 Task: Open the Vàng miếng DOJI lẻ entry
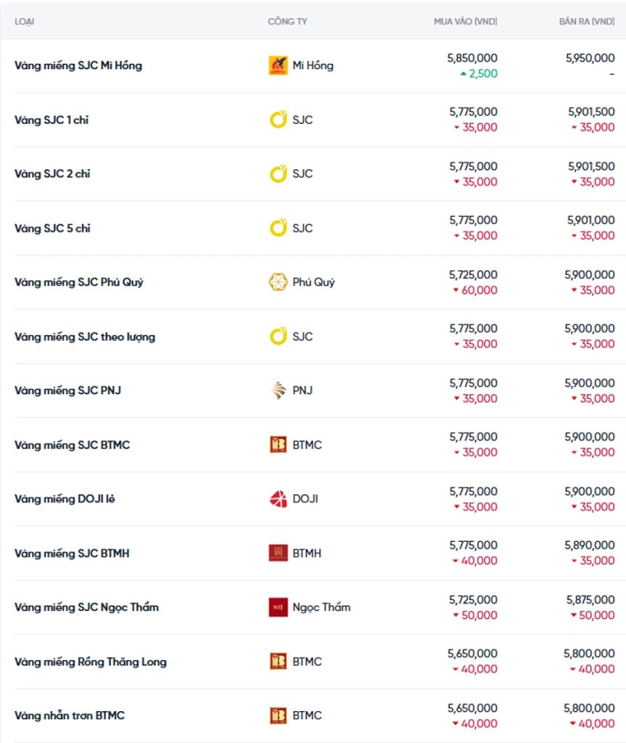65,499
